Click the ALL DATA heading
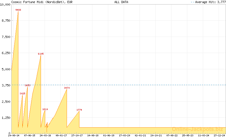 coord(121,2)
